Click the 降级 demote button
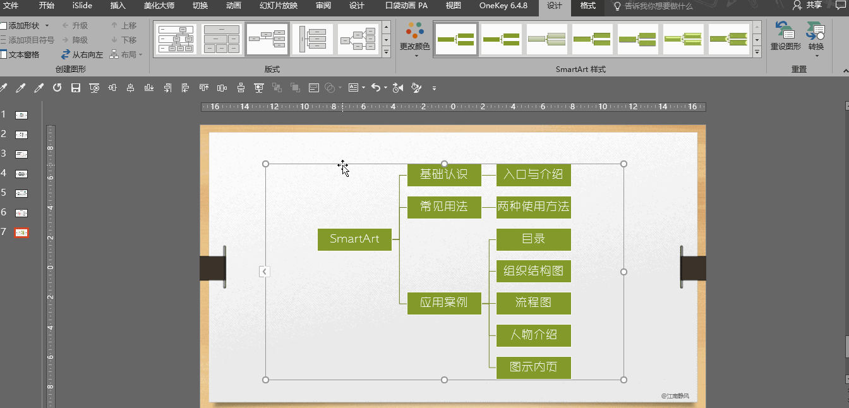849x408 pixels. 75,40
